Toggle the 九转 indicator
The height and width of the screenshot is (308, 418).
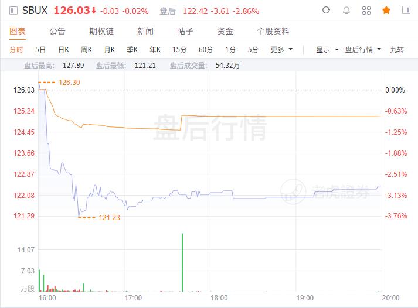pos(397,50)
